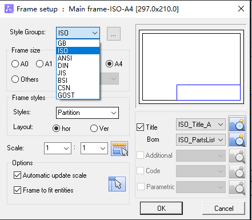Click the Style Groups ellipsis browse button
Viewport: 252px width, 220px height.
114,34
